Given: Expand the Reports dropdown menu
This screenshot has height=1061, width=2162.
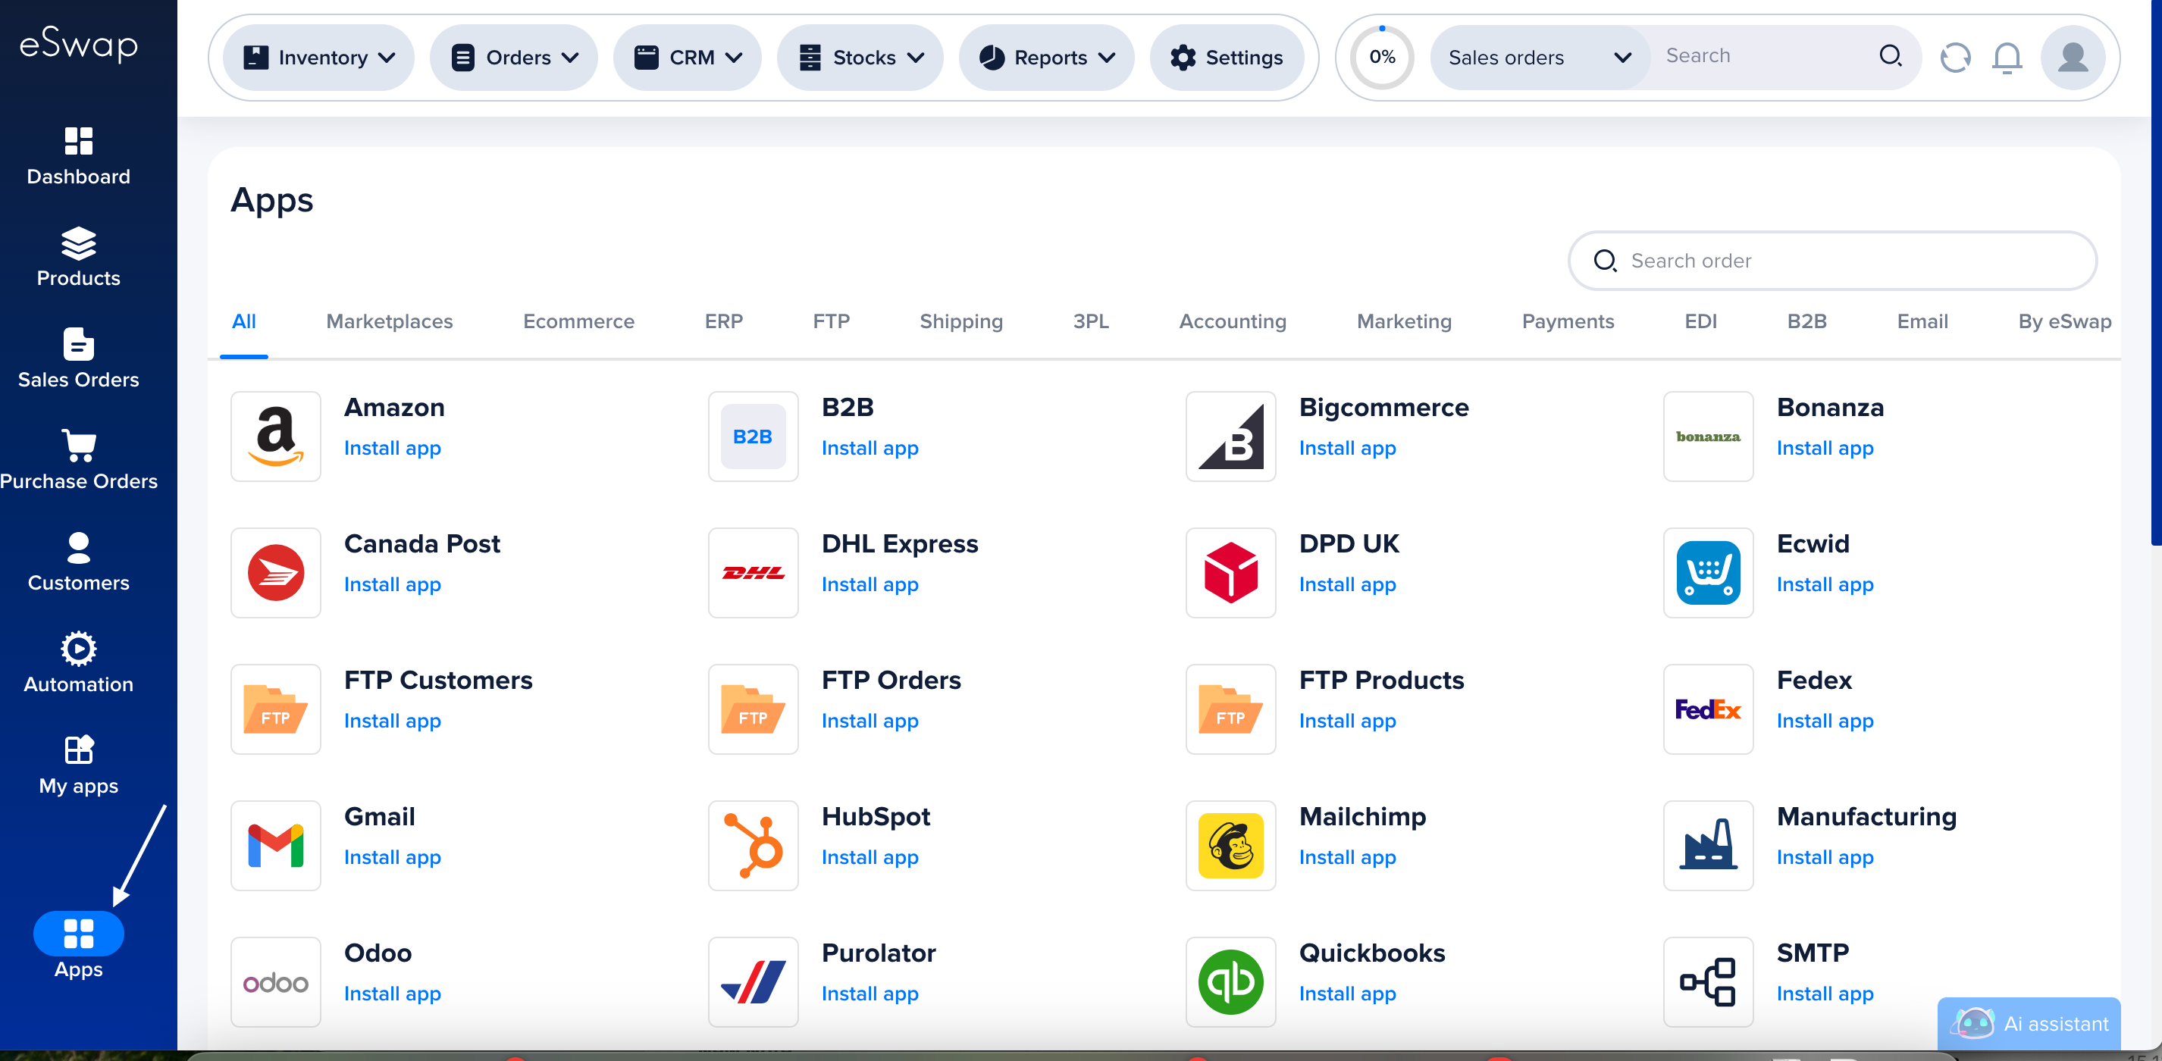Looking at the screenshot, I should [x=1046, y=57].
